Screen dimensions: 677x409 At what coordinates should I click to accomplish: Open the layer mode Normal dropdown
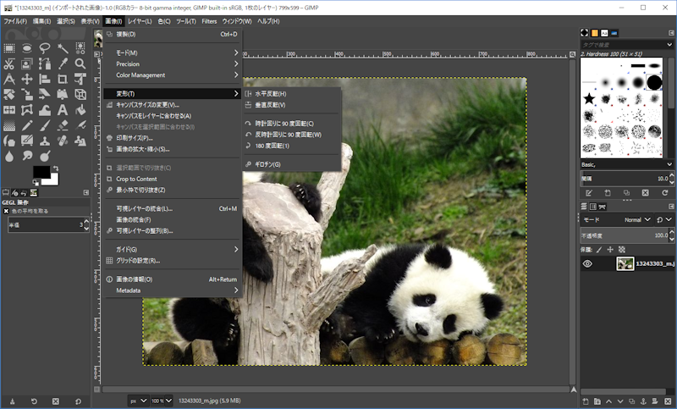click(x=636, y=219)
